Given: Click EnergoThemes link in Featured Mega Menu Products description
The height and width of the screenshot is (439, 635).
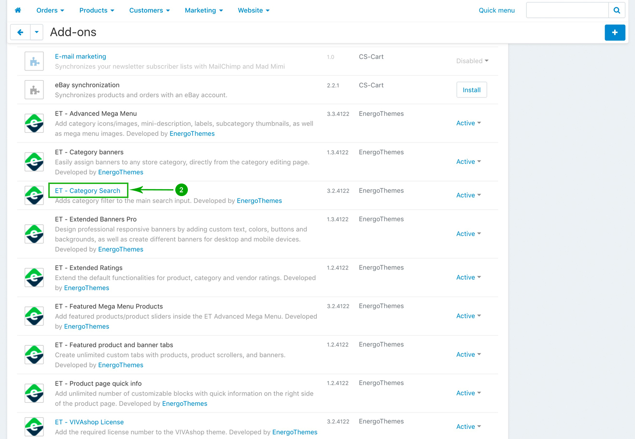Looking at the screenshot, I should pos(86,326).
